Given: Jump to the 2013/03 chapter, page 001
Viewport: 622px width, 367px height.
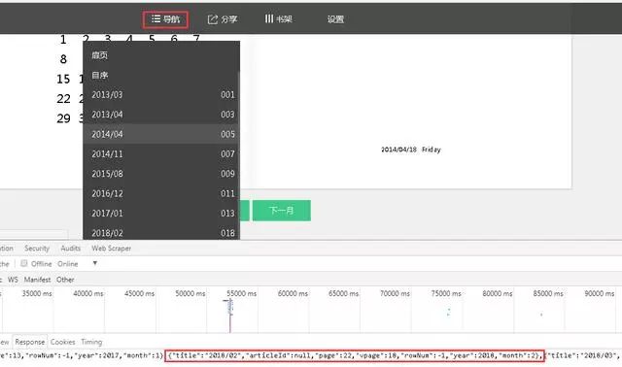Looking at the screenshot, I should pos(160,95).
